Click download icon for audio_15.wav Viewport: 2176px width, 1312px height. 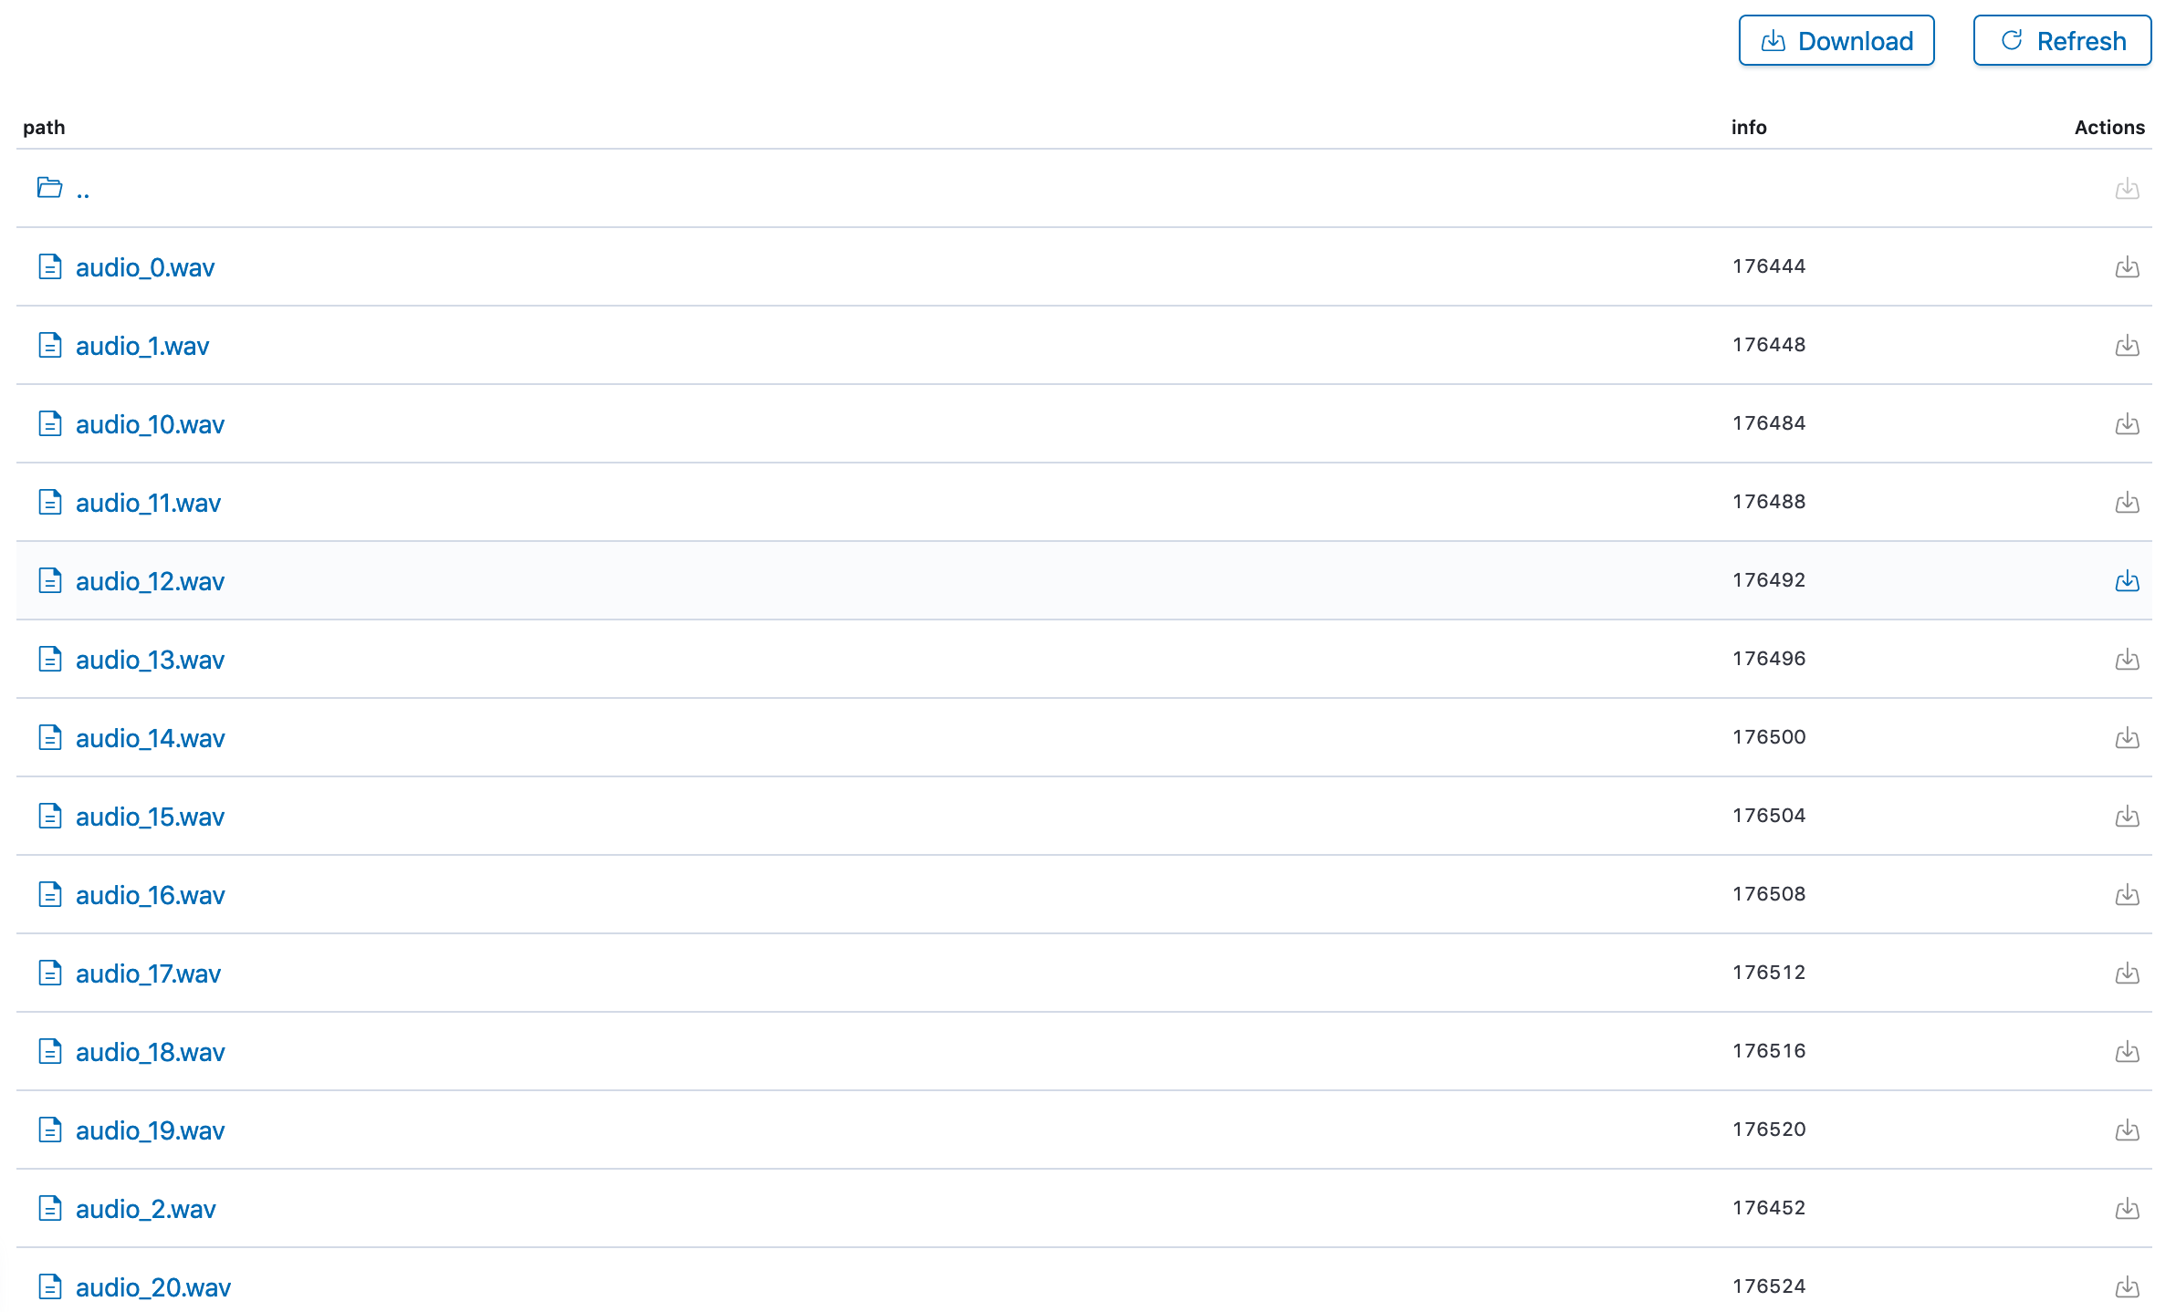2127,817
